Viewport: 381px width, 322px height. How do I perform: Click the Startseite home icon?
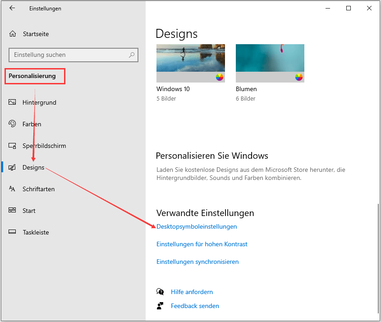coord(12,33)
